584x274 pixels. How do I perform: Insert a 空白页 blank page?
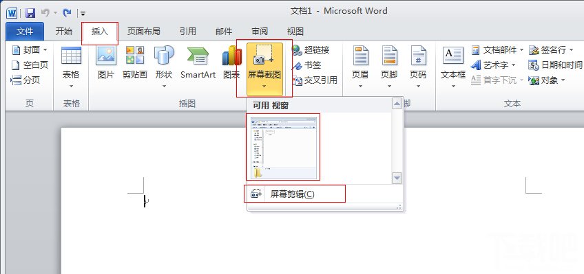coord(30,65)
